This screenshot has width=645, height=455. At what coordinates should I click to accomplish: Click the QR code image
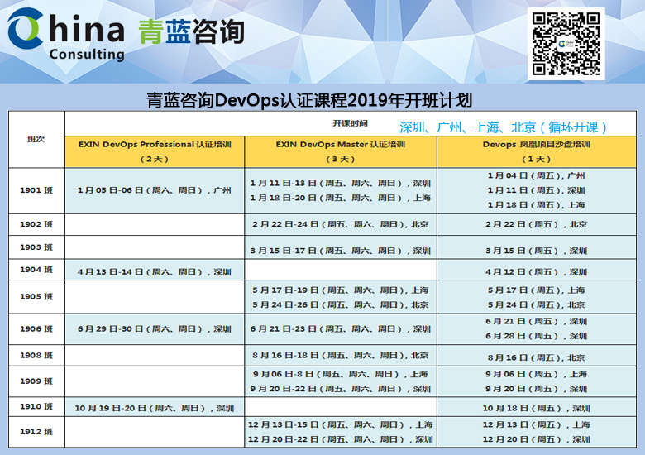566,43
